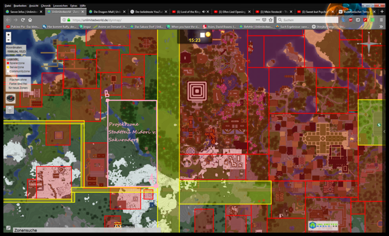This screenshot has width=389, height=236.
Task: Toggle the sidebar view icon
Action: point(358,20)
